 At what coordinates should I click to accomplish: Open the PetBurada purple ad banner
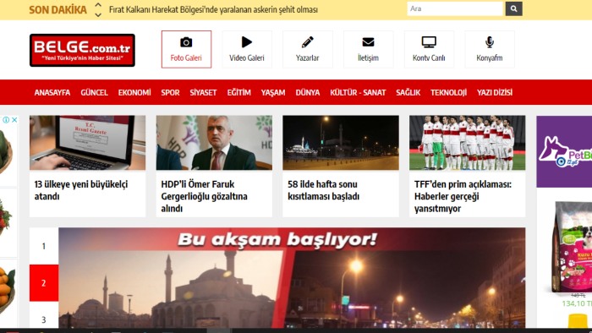564,151
